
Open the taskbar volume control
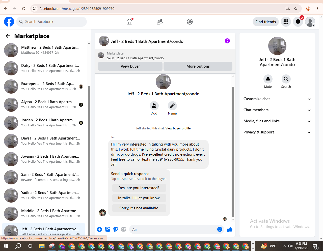coord(290,246)
